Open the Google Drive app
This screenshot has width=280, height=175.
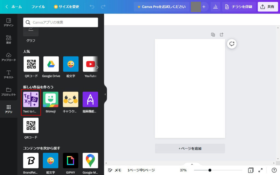click(x=51, y=67)
